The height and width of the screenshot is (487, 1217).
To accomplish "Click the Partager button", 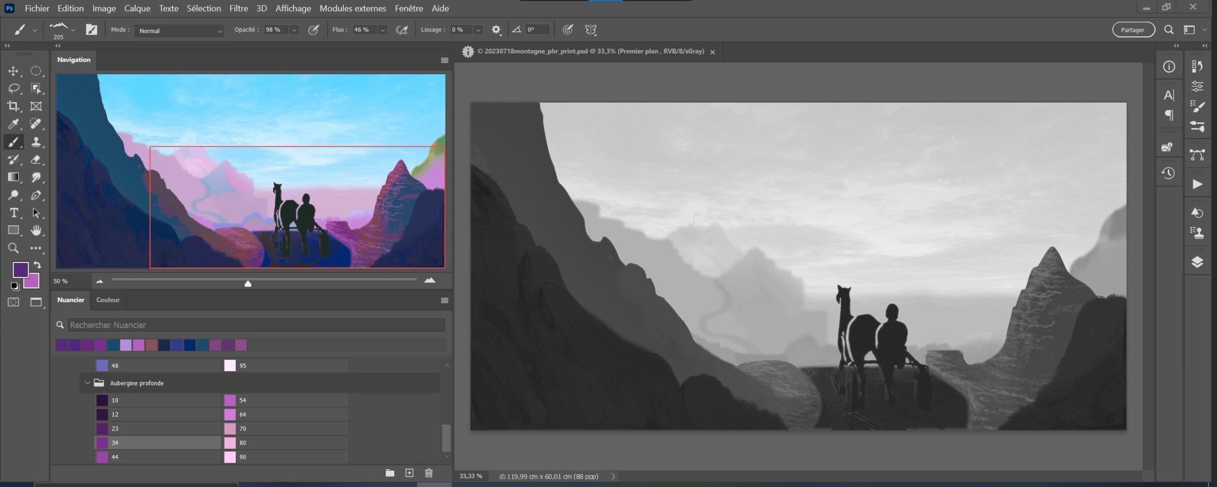I will [x=1133, y=30].
